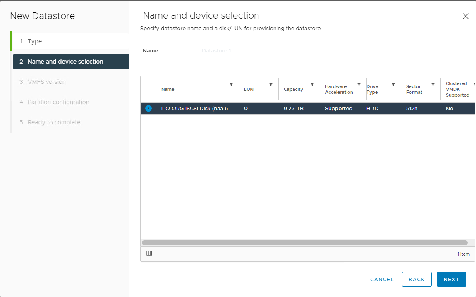Click the Capacity column header label
The image size is (476, 297).
293,89
